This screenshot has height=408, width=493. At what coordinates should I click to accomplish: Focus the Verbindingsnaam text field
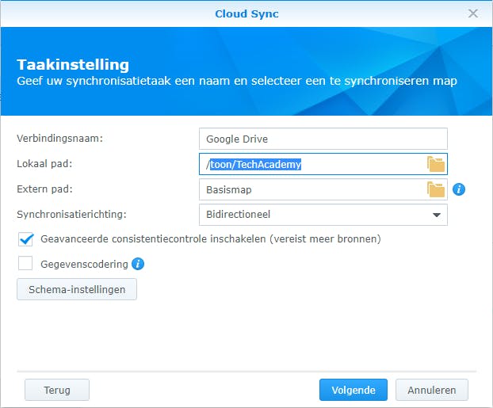pyautogui.click(x=323, y=139)
